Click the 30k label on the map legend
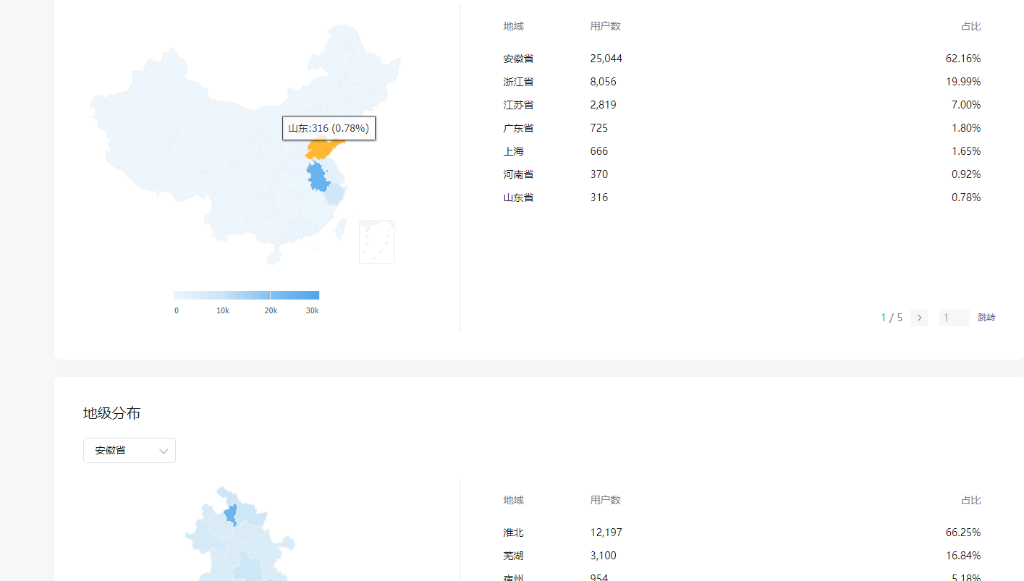Screen dimensions: 1024x581 (x=312, y=310)
